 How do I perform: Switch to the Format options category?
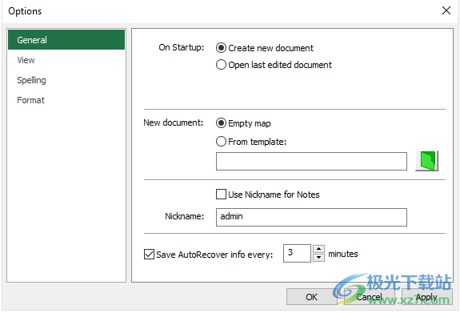(x=66, y=100)
